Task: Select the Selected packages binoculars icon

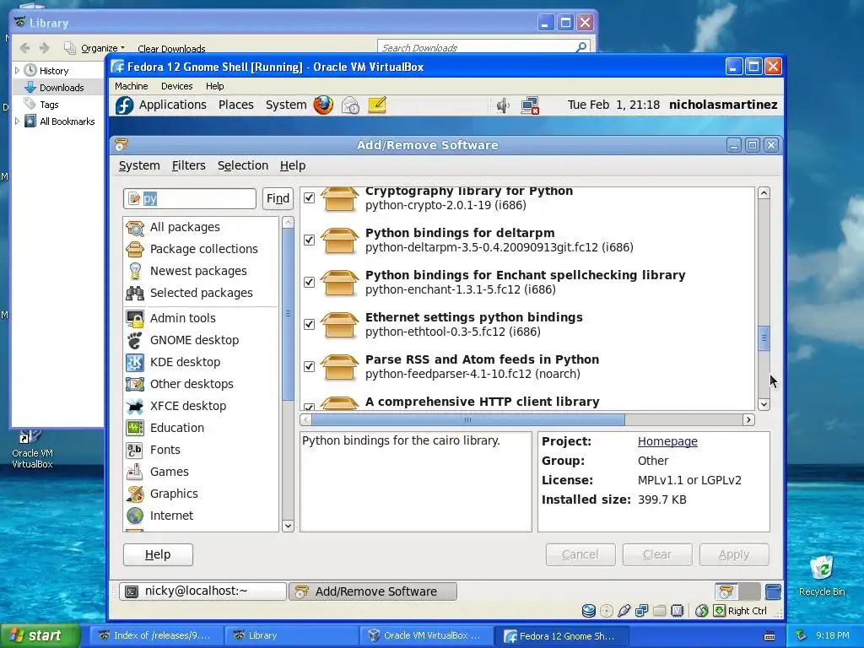Action: point(135,293)
